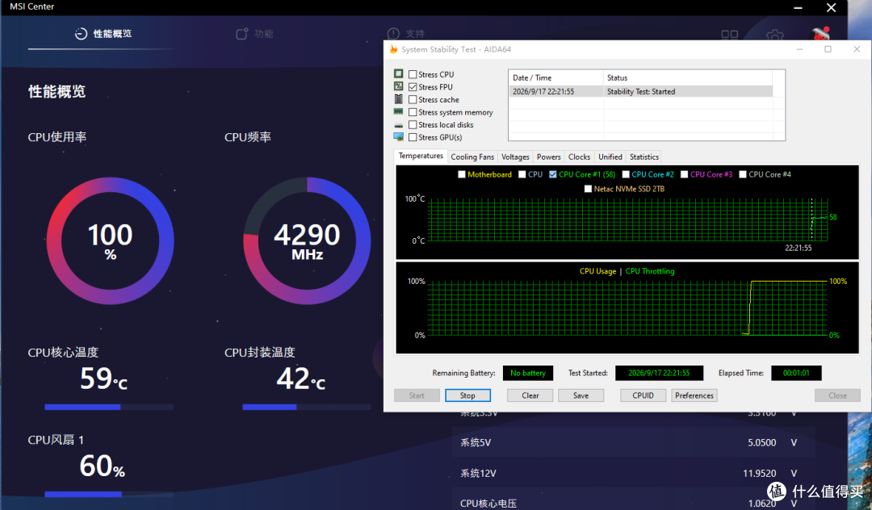Minimize the MSI Center window
This screenshot has width=872, height=510.
[798, 8]
